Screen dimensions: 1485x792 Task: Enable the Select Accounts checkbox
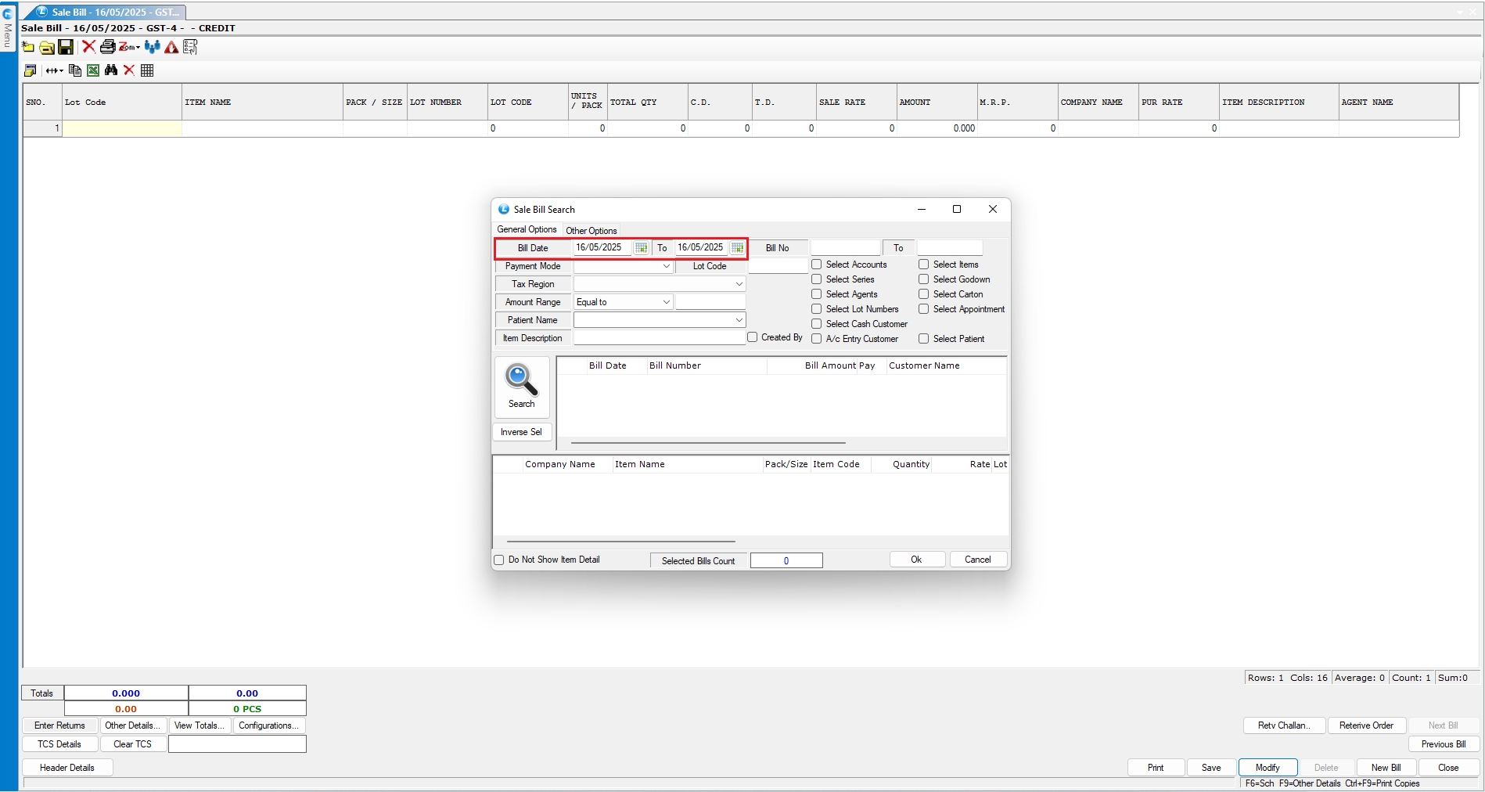[x=817, y=265]
